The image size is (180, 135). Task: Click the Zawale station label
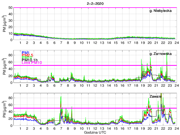click(x=155, y=96)
